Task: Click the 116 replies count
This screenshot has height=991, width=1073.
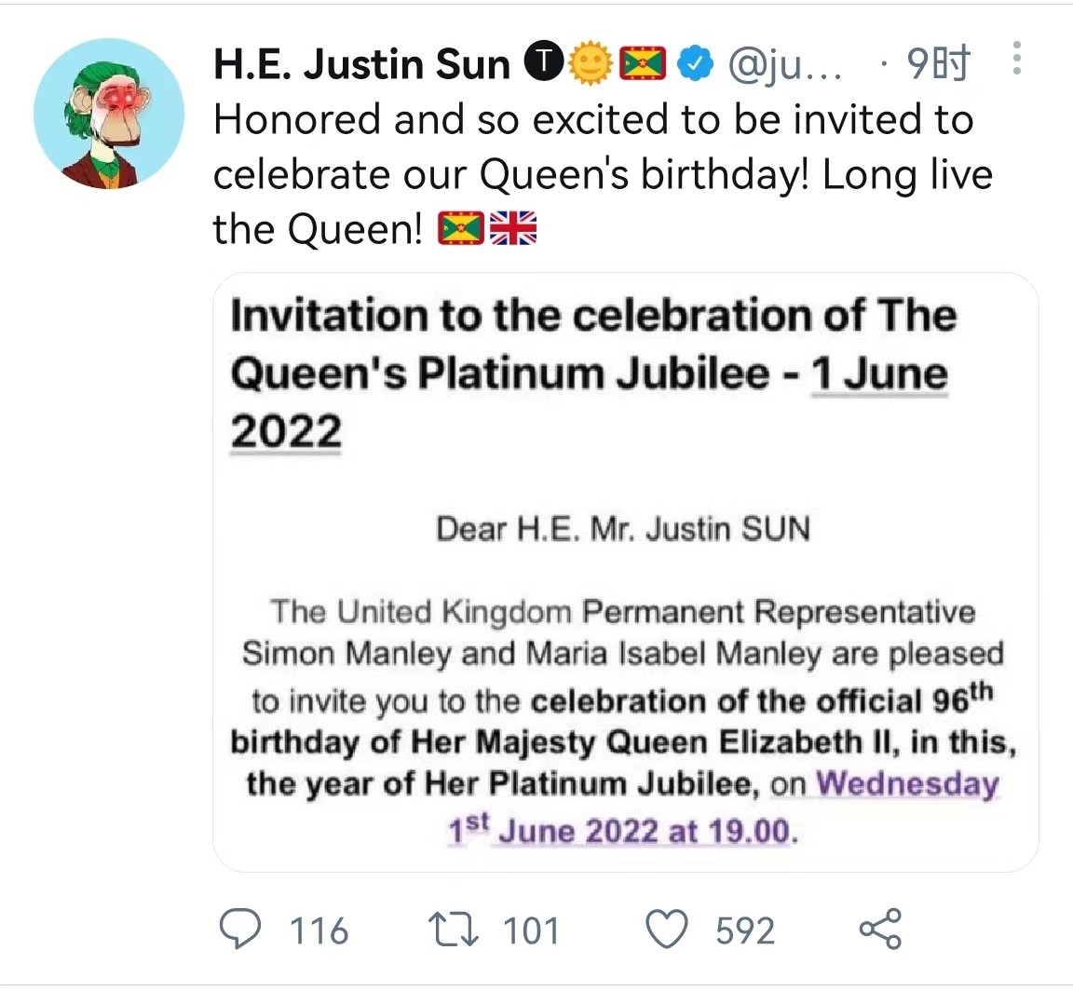Action: [319, 930]
